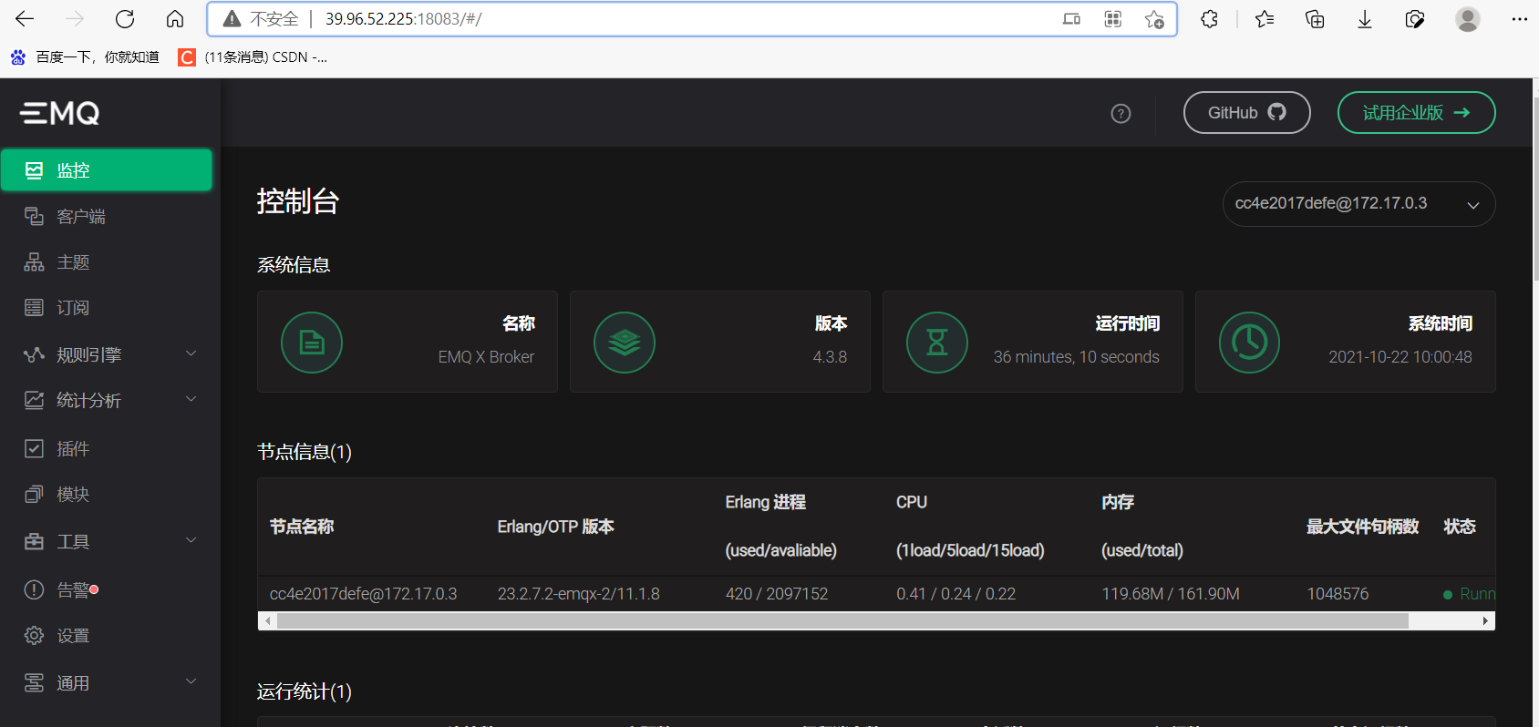Click the 统计分析 chart icon
This screenshot has width=1539, height=727.
(34, 400)
